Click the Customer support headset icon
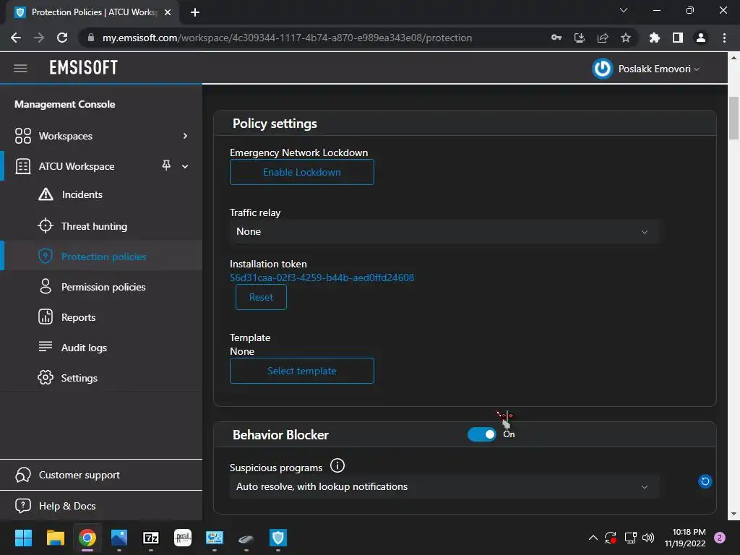740x555 pixels. (x=23, y=475)
